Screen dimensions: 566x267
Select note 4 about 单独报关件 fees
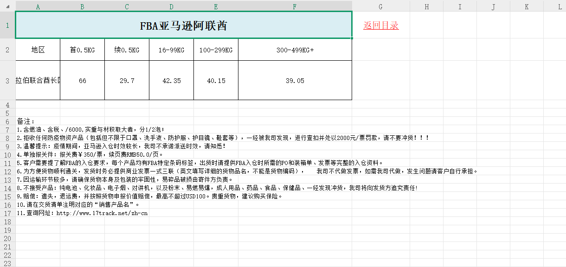tap(90, 154)
